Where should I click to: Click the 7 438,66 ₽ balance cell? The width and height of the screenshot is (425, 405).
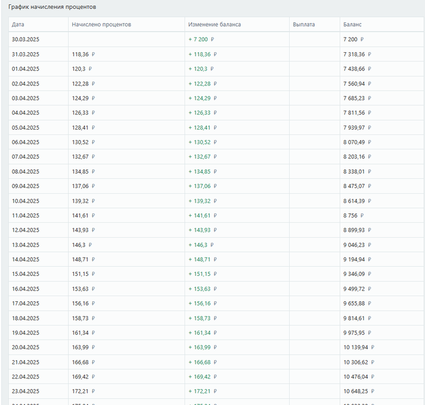coord(357,69)
